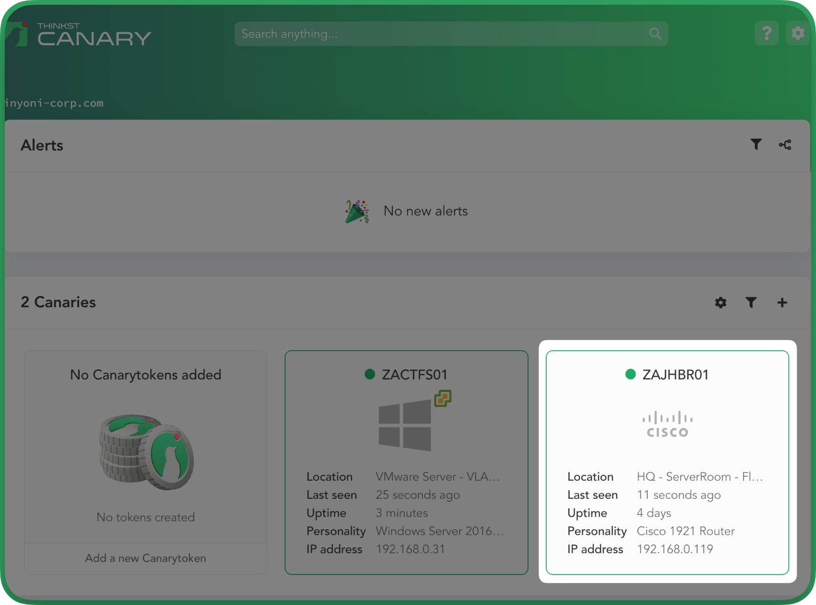Click Add a new Canarytoken
This screenshot has height=605, width=816.
(x=145, y=558)
